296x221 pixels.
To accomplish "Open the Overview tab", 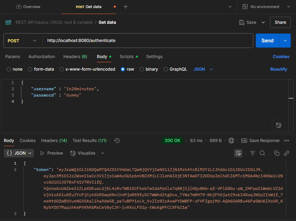I will [28, 7].
